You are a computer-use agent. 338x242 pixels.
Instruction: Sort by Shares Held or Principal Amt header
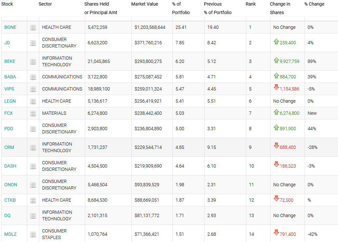tap(101, 8)
